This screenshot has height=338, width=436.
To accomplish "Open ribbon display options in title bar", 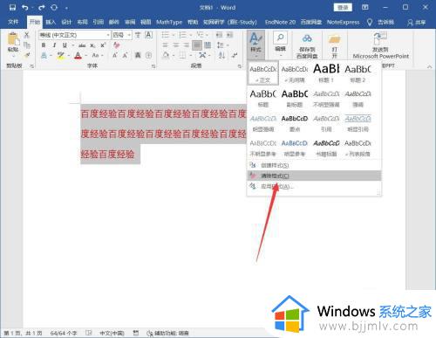I will click(365, 7).
